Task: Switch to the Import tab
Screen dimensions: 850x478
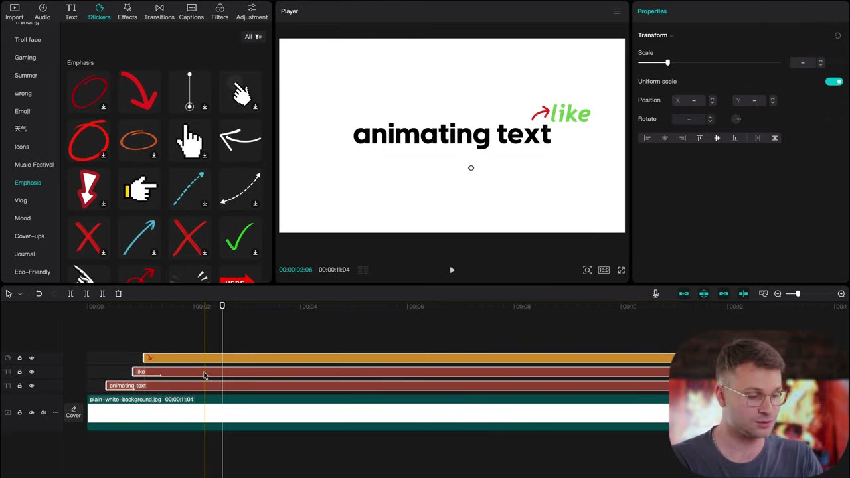Action: (x=14, y=12)
